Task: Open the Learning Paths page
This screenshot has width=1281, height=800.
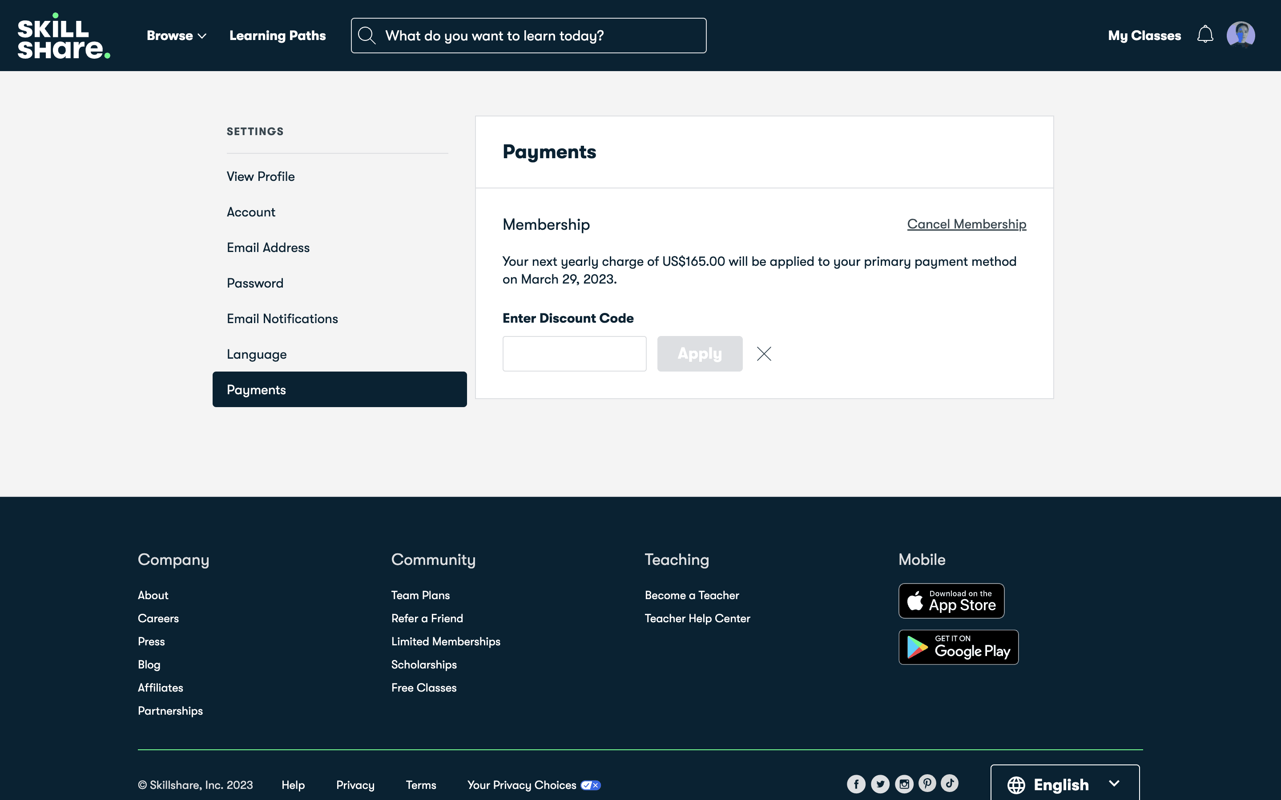Action: tap(278, 36)
